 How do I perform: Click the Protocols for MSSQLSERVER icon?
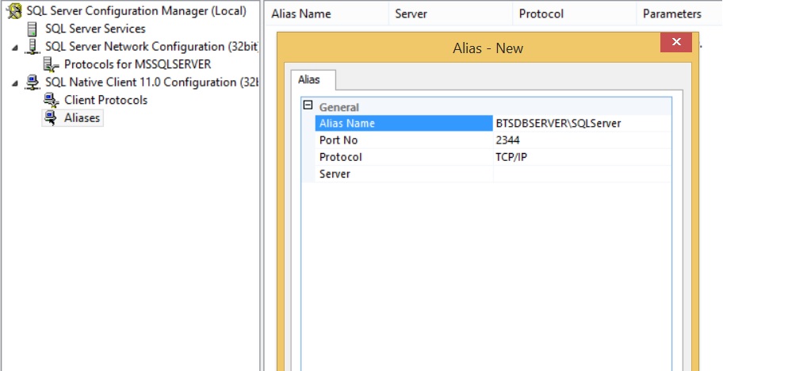pos(51,65)
